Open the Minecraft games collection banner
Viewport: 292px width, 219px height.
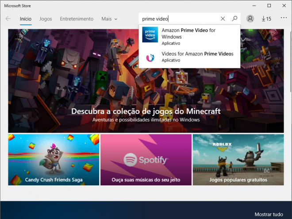click(x=146, y=81)
